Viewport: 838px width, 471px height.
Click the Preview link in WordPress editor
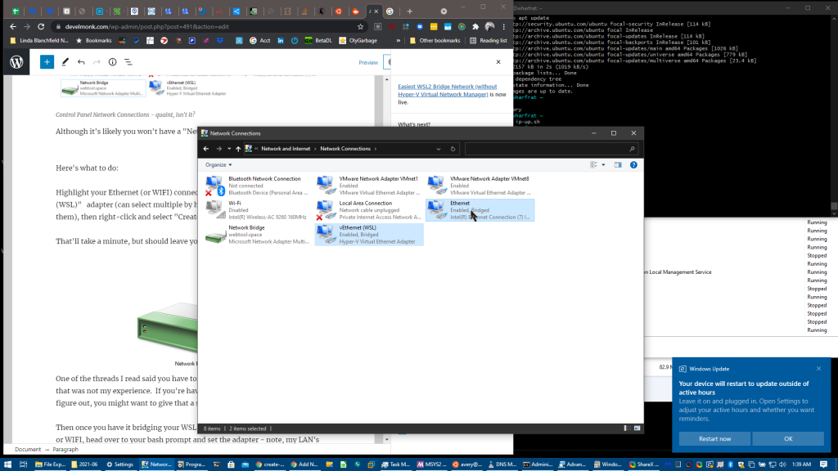pyautogui.click(x=368, y=62)
